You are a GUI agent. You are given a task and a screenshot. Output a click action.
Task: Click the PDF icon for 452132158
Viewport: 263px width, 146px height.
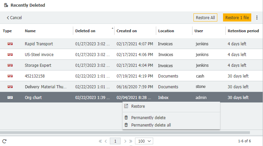pyautogui.click(x=10, y=76)
